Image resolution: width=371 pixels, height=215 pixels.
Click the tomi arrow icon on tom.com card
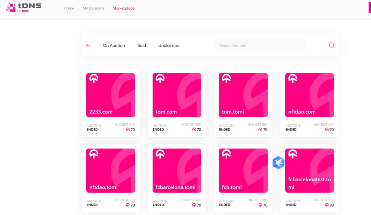pos(160,79)
